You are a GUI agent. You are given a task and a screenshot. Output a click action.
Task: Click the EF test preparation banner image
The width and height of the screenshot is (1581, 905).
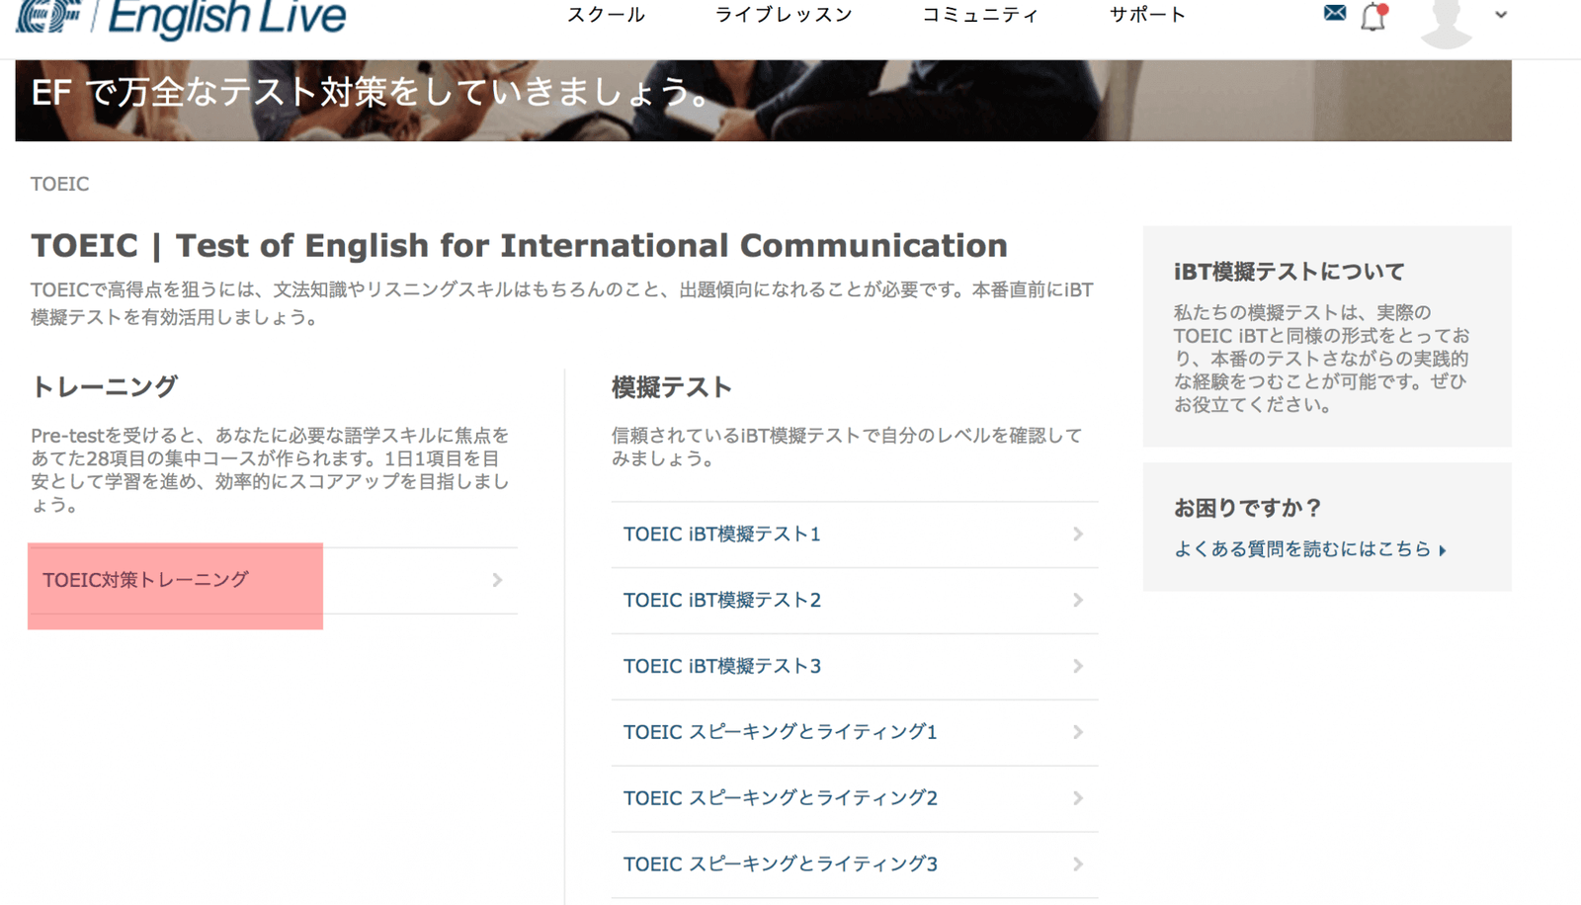763,100
